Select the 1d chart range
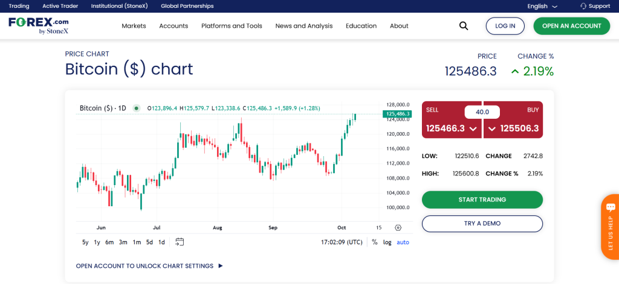This screenshot has width=619, height=284. point(161,242)
